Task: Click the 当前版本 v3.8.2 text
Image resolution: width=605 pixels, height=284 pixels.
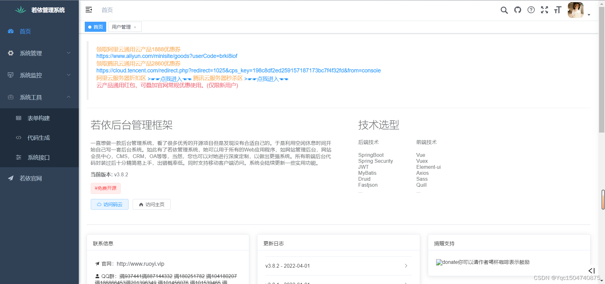Action: pyautogui.click(x=109, y=174)
